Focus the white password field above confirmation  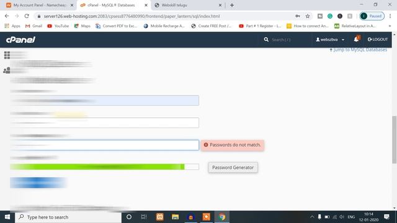(x=104, y=123)
